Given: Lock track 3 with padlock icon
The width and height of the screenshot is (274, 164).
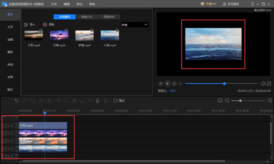Looking at the screenshot, I should click(x=12, y=141).
